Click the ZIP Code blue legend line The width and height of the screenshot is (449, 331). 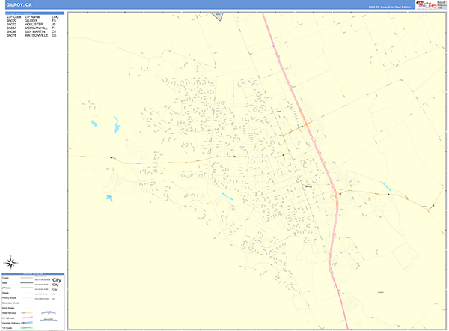point(27,288)
